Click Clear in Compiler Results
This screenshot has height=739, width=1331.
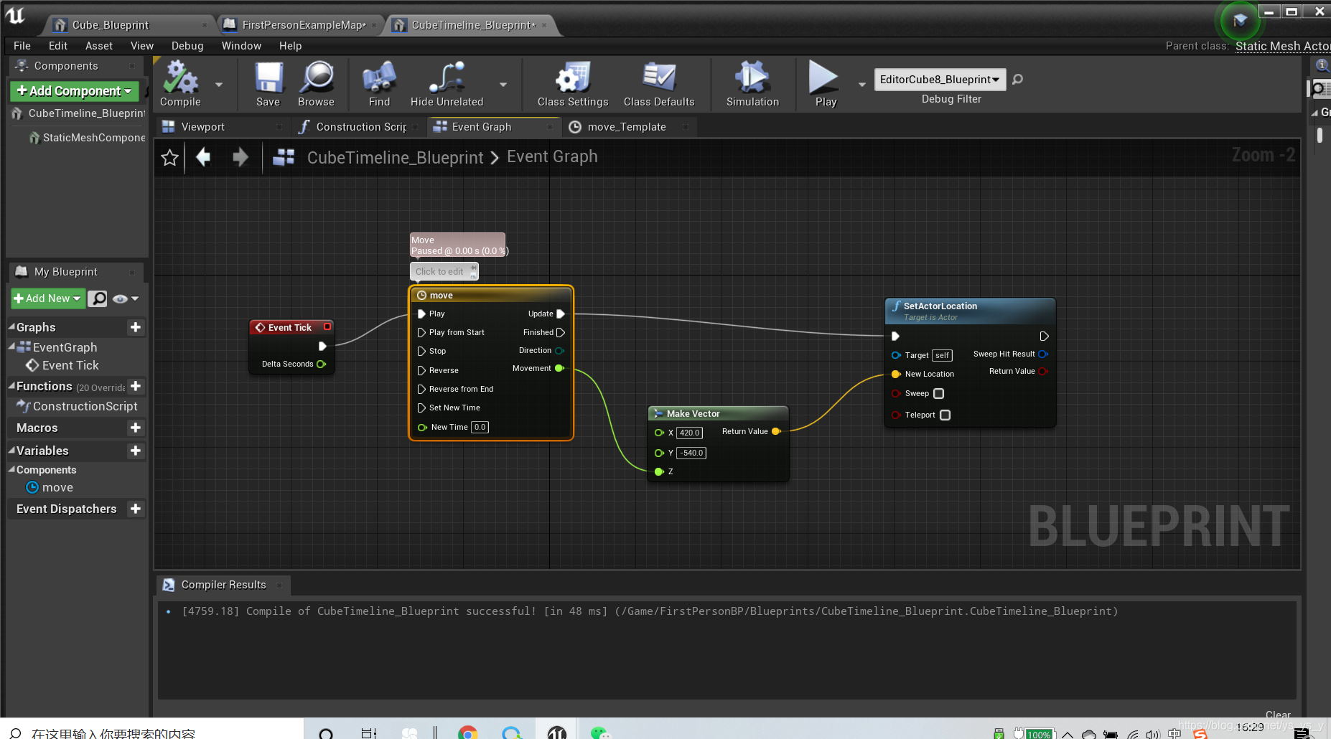(x=1278, y=715)
